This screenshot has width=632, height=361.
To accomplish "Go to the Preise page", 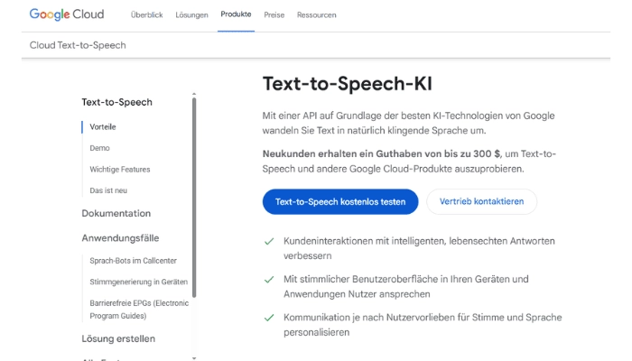I will point(274,15).
